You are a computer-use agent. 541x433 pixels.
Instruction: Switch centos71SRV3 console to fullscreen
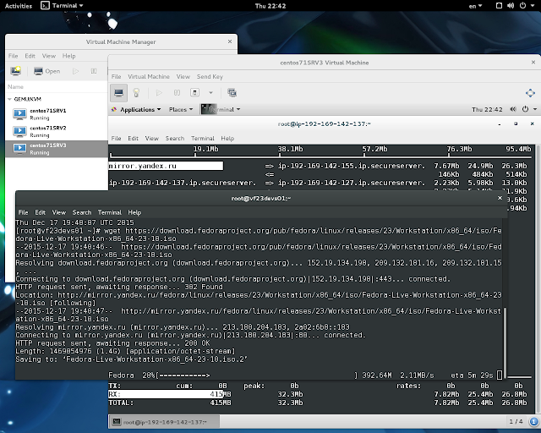(x=530, y=93)
